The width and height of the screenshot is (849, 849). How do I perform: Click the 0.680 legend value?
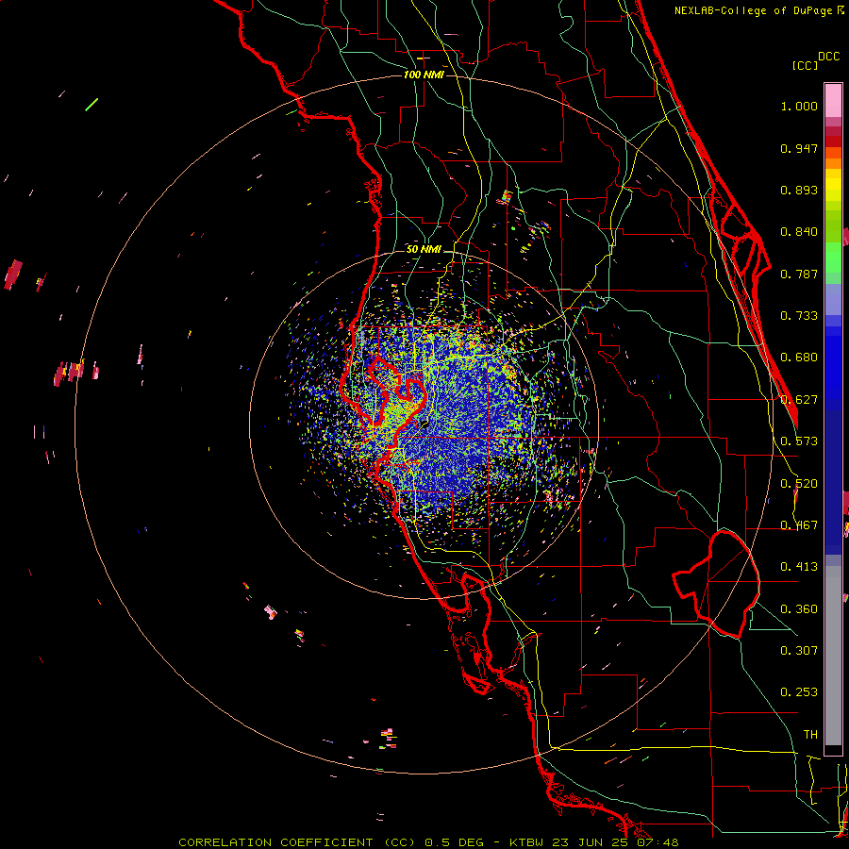pos(799,358)
